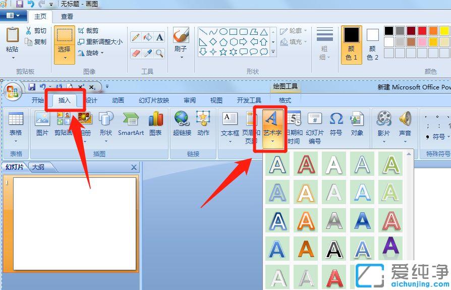Select the blank slide 1 thumbnail
451x290 pixels.
pos(74,224)
